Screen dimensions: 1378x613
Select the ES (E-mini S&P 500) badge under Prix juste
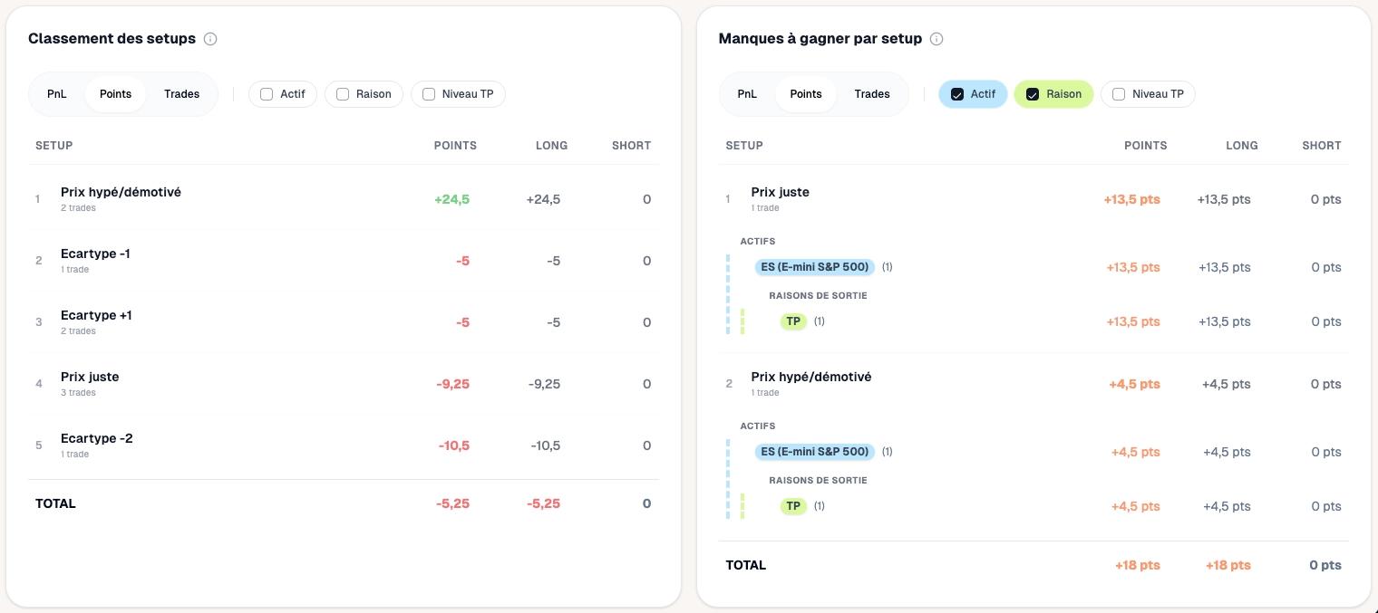(814, 266)
